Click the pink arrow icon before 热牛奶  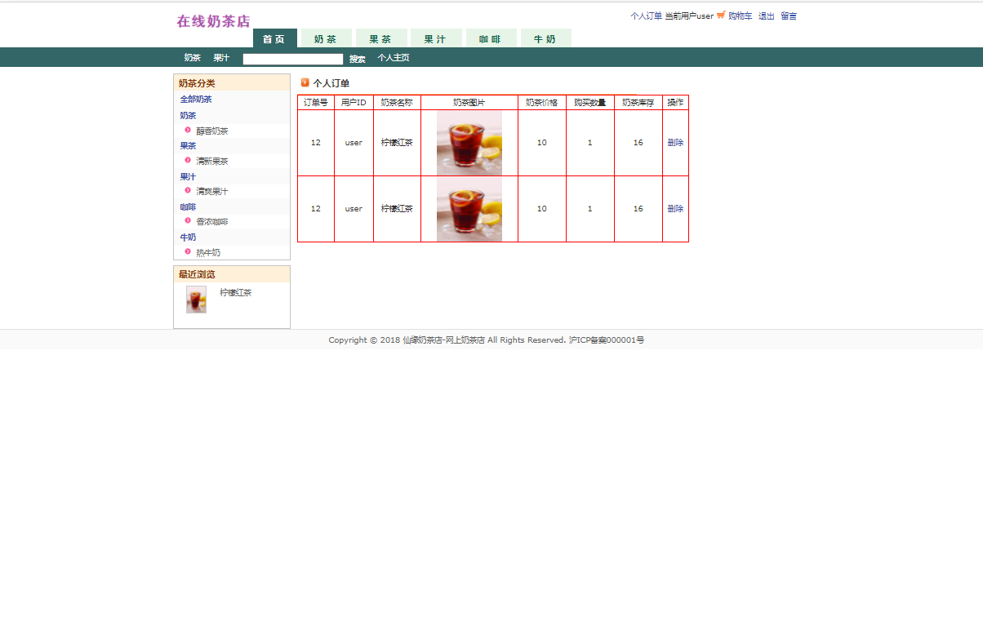186,252
